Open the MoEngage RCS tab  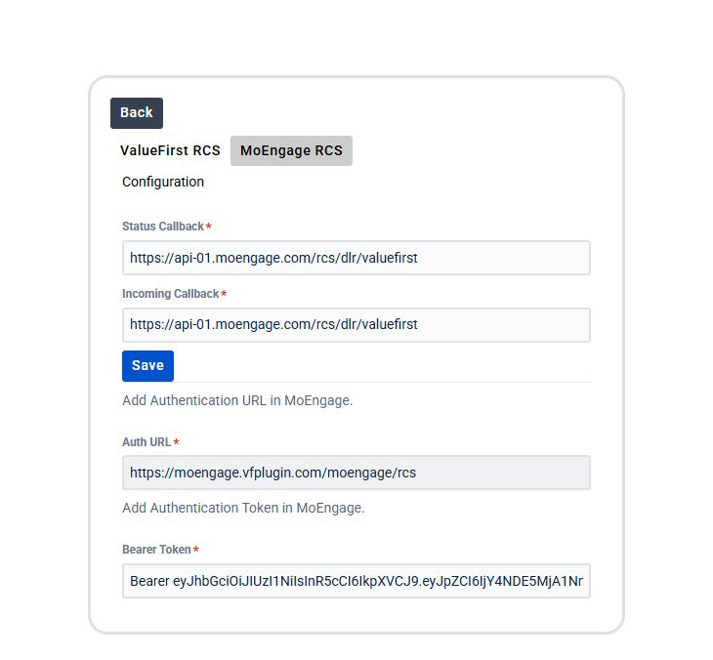tap(291, 151)
